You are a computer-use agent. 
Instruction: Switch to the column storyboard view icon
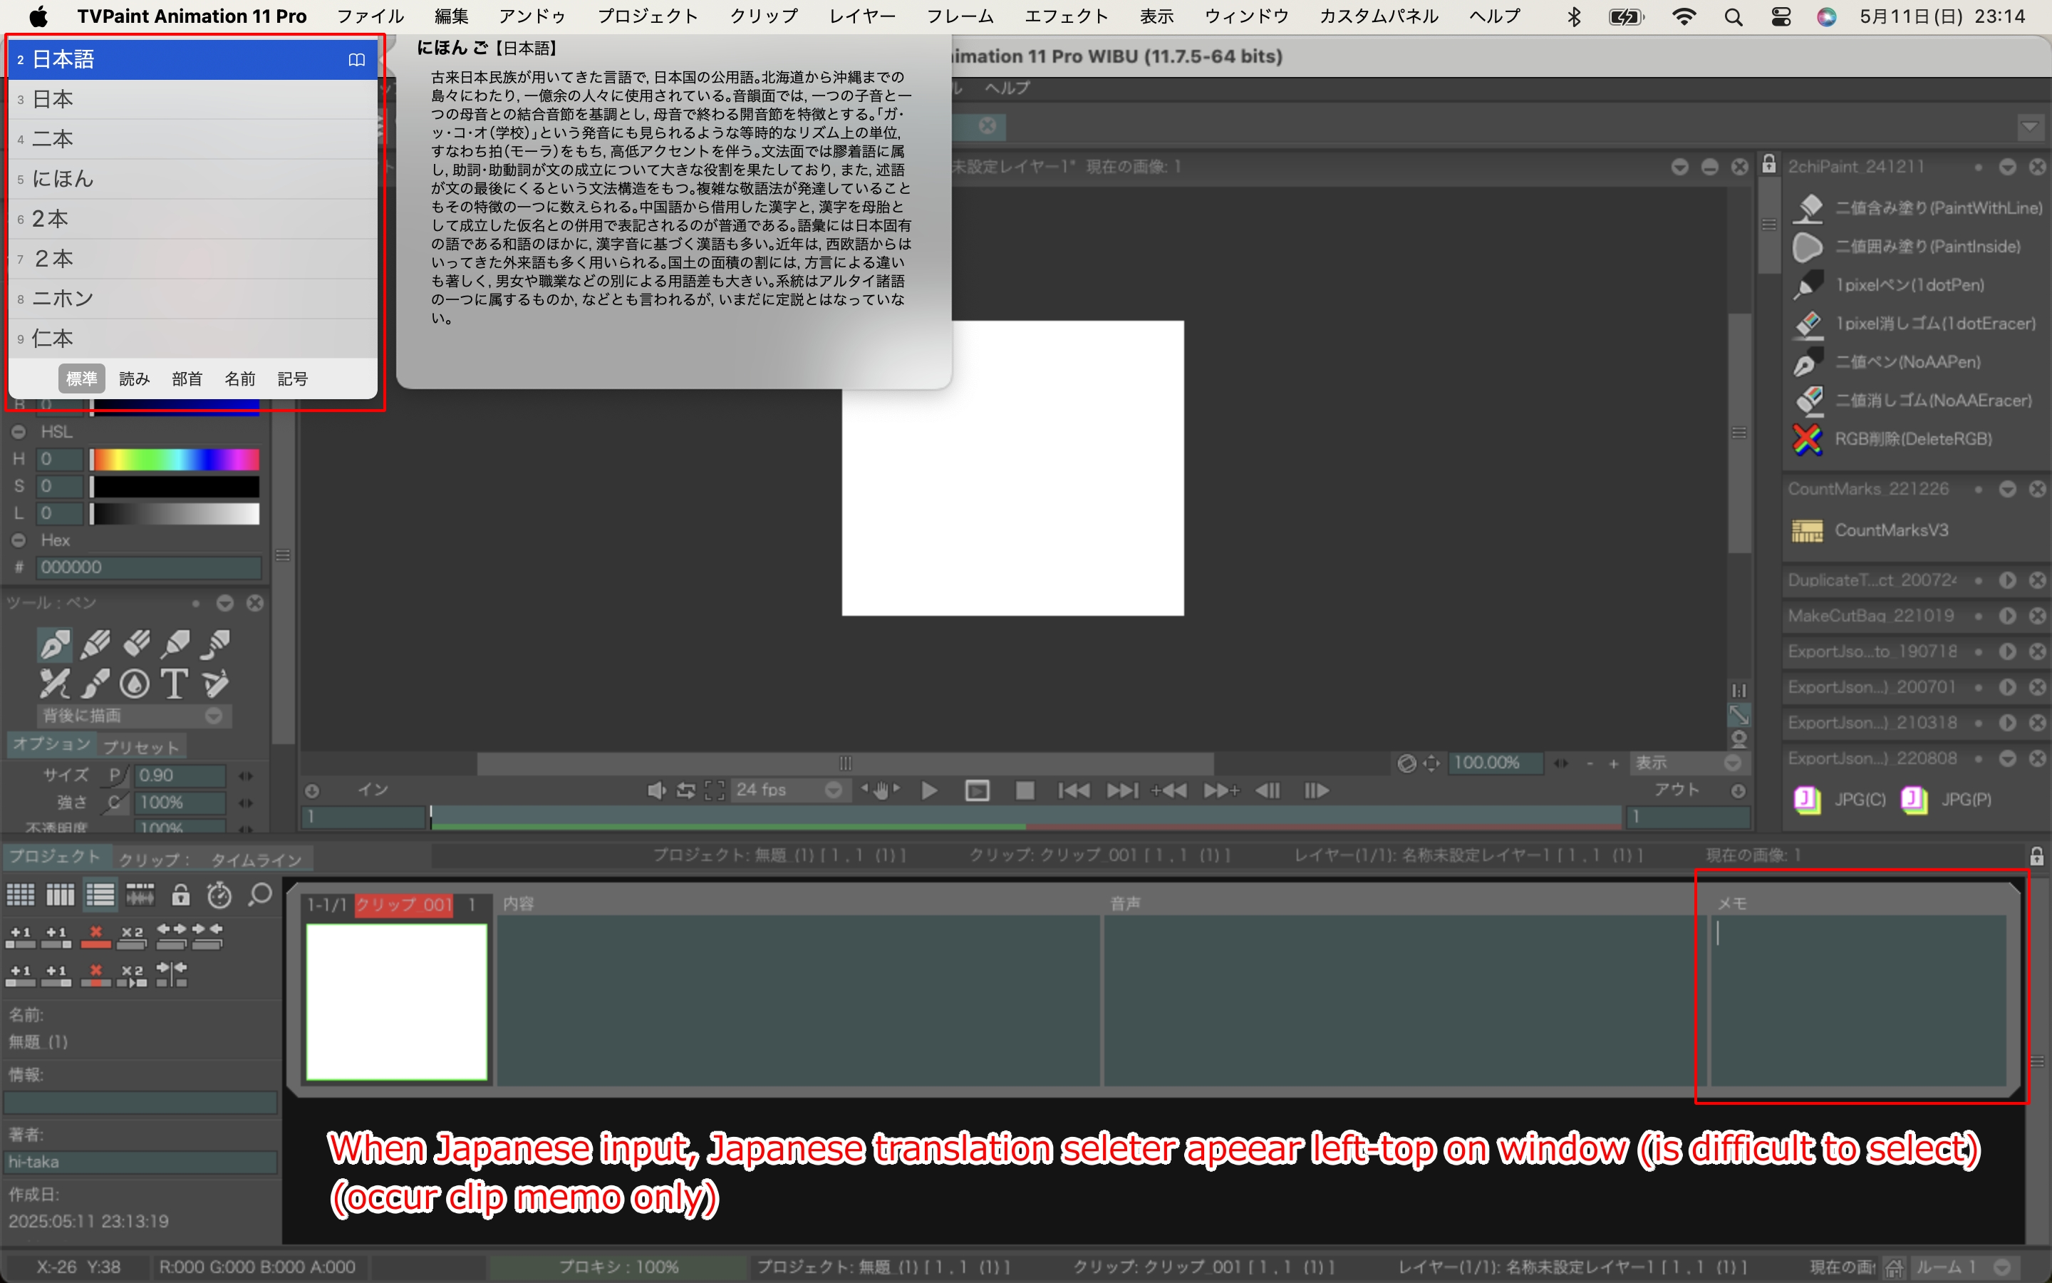(59, 895)
